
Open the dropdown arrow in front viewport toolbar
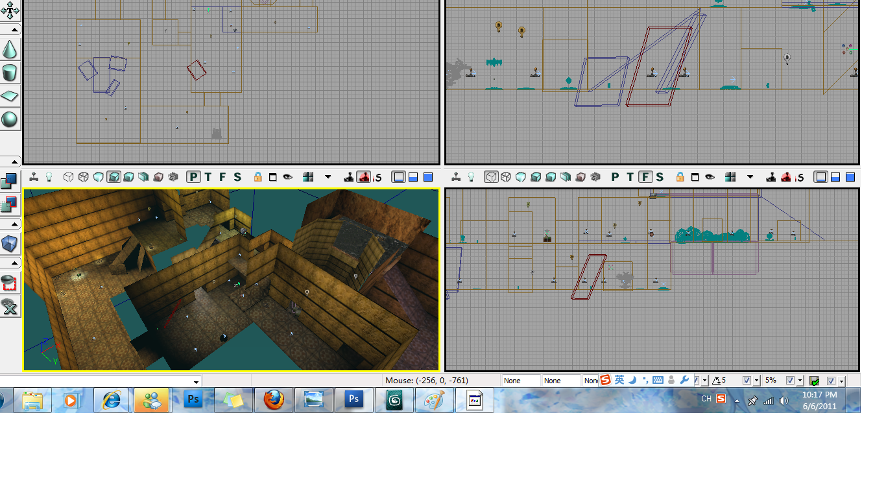tap(750, 177)
